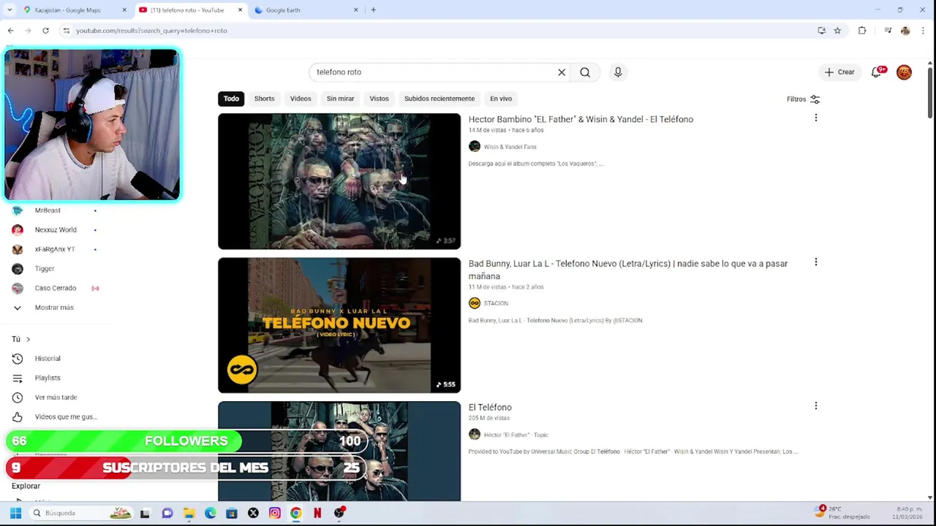Open the Caso Cerrado subscription
The height and width of the screenshot is (526, 936).
point(55,288)
